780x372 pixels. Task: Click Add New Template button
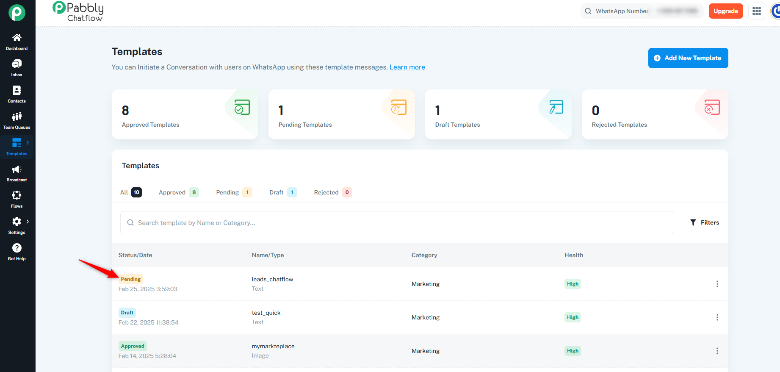pyautogui.click(x=688, y=58)
